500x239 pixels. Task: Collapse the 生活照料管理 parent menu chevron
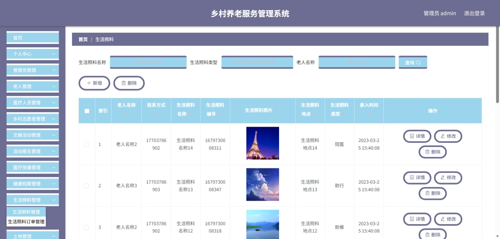click(54, 200)
